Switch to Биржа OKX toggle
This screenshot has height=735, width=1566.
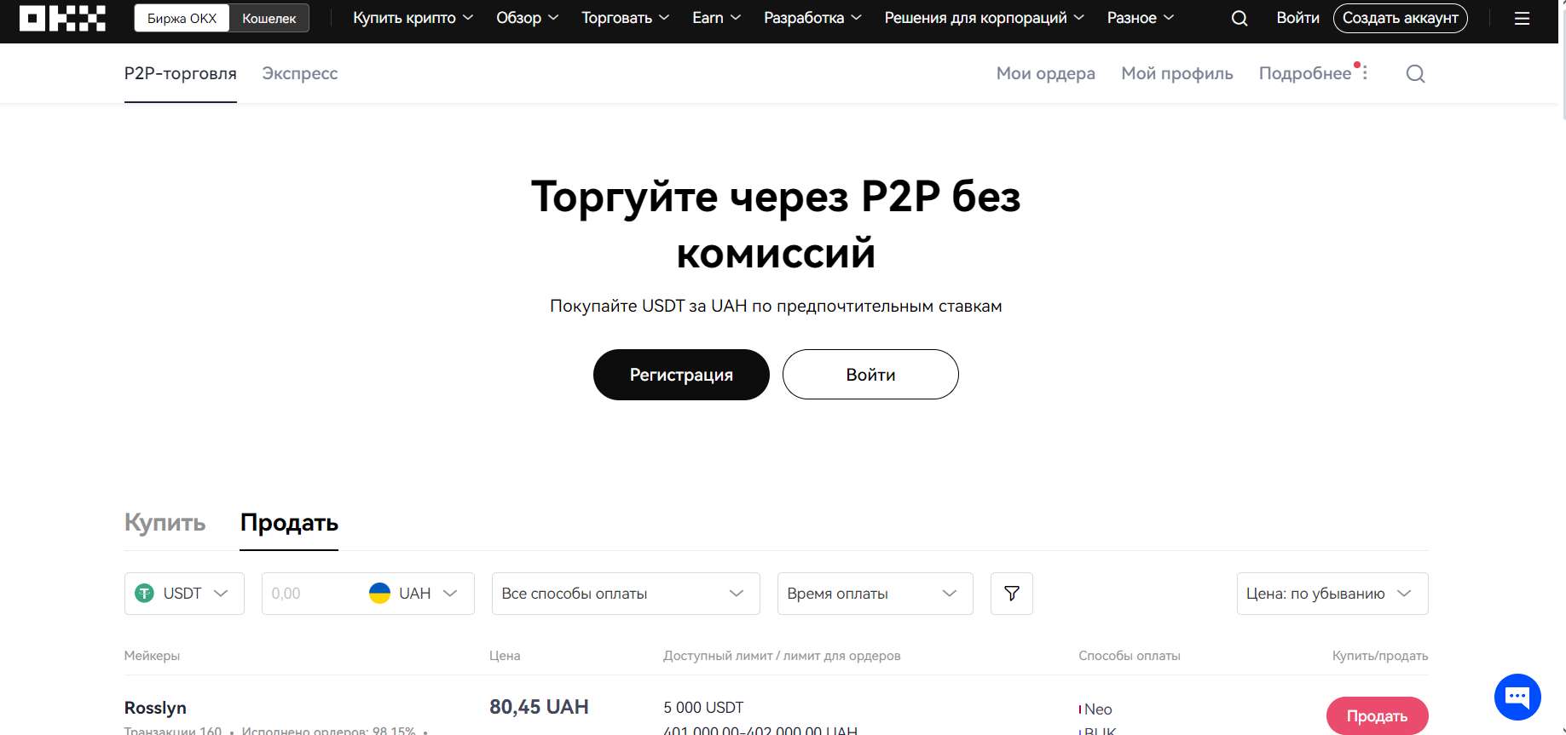point(182,18)
